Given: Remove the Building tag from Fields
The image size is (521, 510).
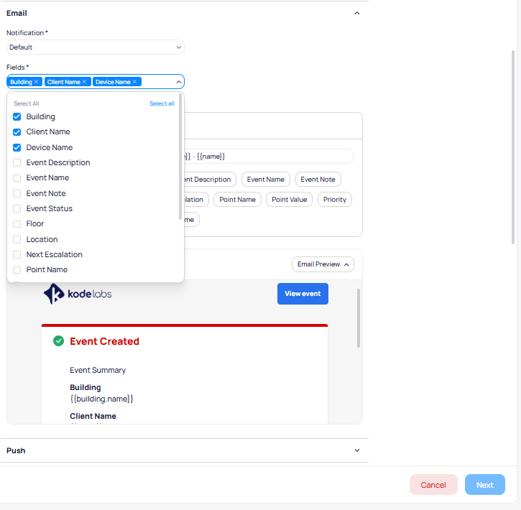Looking at the screenshot, I should (x=37, y=82).
